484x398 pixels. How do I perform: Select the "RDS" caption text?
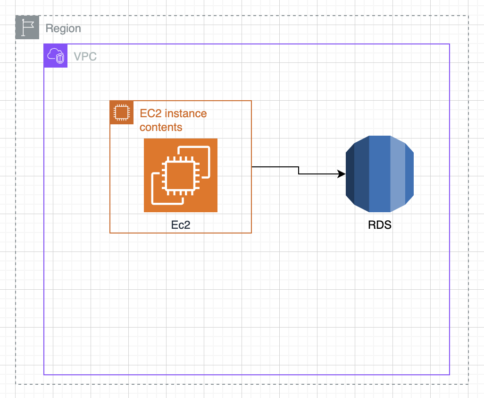point(380,225)
